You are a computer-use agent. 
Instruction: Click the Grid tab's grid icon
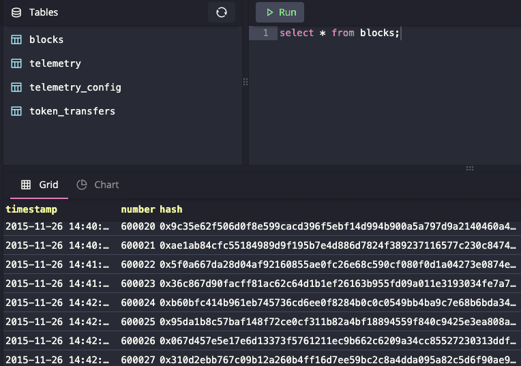(x=26, y=185)
